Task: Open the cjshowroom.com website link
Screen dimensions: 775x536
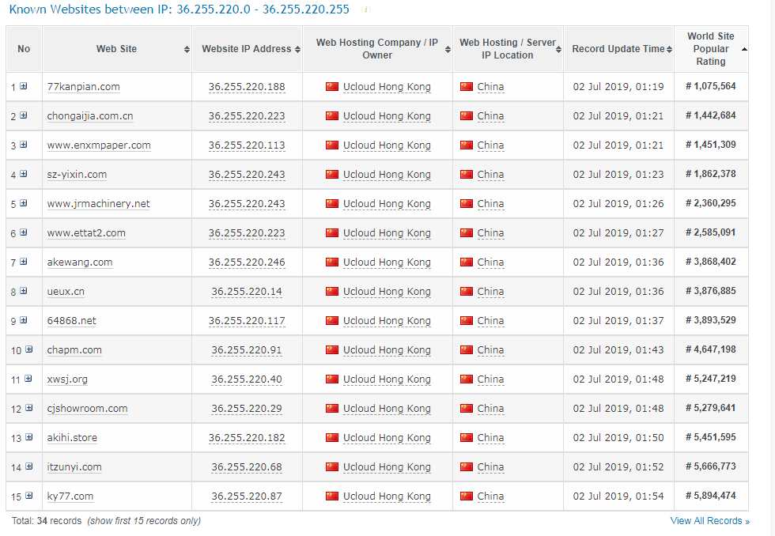Action: pyautogui.click(x=87, y=409)
